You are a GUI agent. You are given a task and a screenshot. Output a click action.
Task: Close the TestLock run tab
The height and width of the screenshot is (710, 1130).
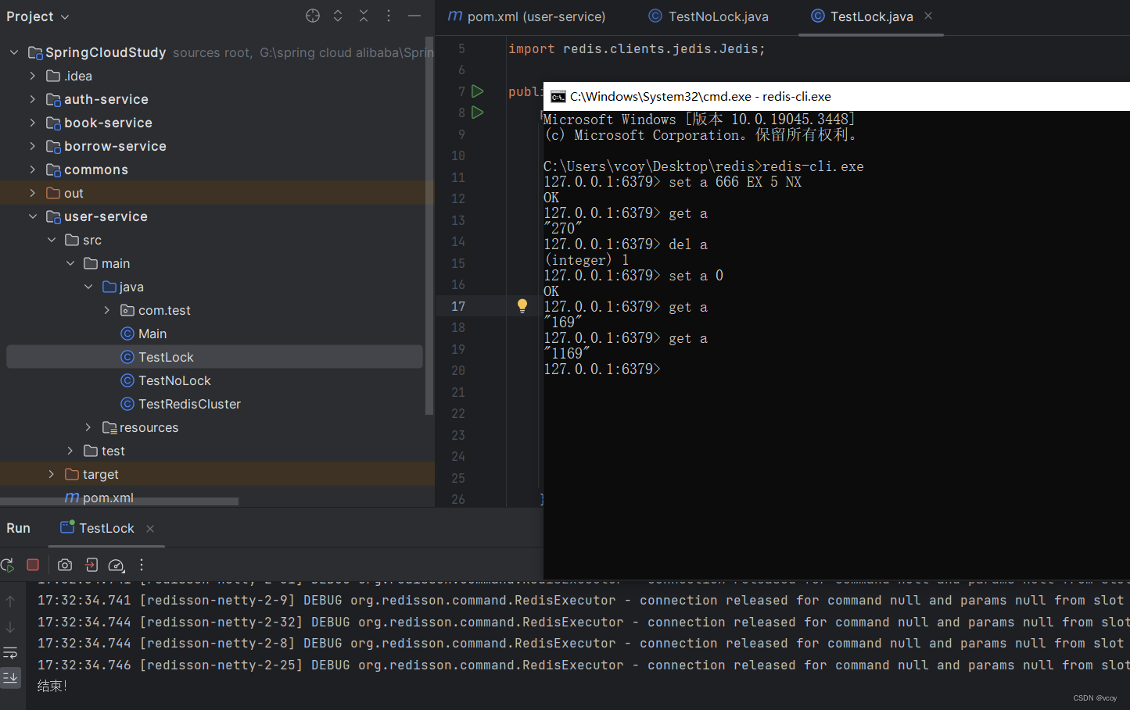click(150, 529)
